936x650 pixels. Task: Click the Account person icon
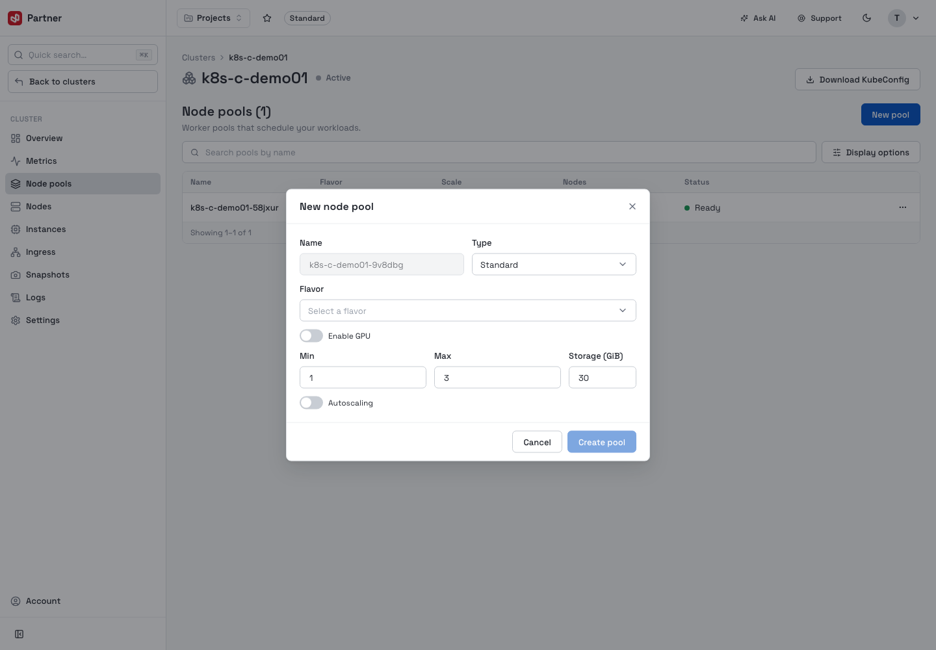(16, 601)
